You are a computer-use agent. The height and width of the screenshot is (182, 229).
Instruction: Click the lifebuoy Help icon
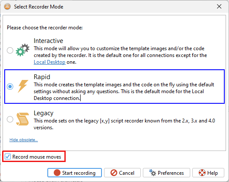(x=202, y=173)
